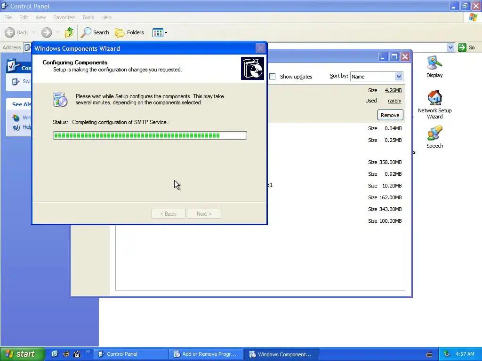Click the 4.26MB size link
This screenshot has width=482, height=361.
coord(393,90)
